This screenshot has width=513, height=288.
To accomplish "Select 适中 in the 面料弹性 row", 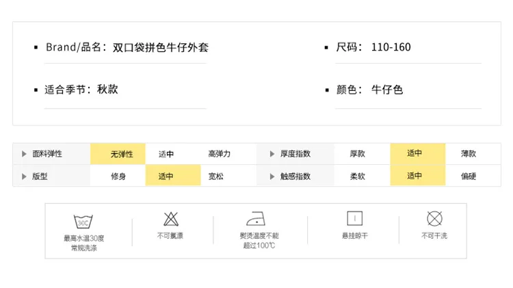I will click(166, 154).
